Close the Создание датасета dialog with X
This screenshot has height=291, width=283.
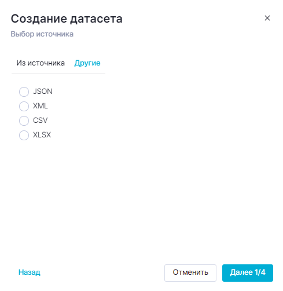click(267, 18)
